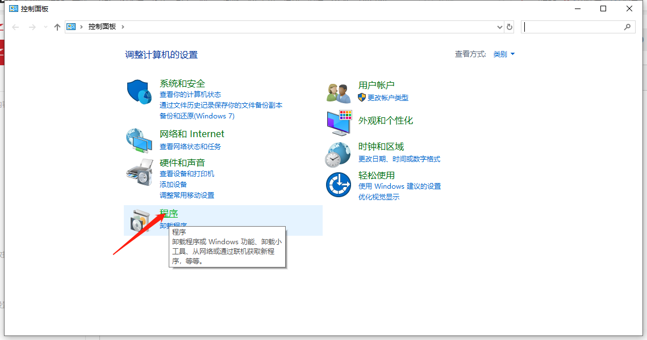Open the 外观和个性化 category
647x340 pixels.
[x=385, y=121]
